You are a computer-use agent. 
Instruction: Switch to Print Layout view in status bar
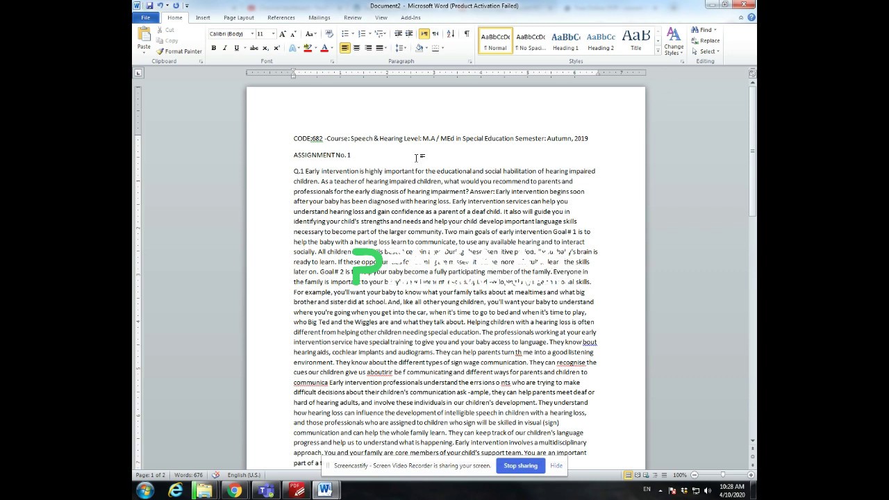628,475
